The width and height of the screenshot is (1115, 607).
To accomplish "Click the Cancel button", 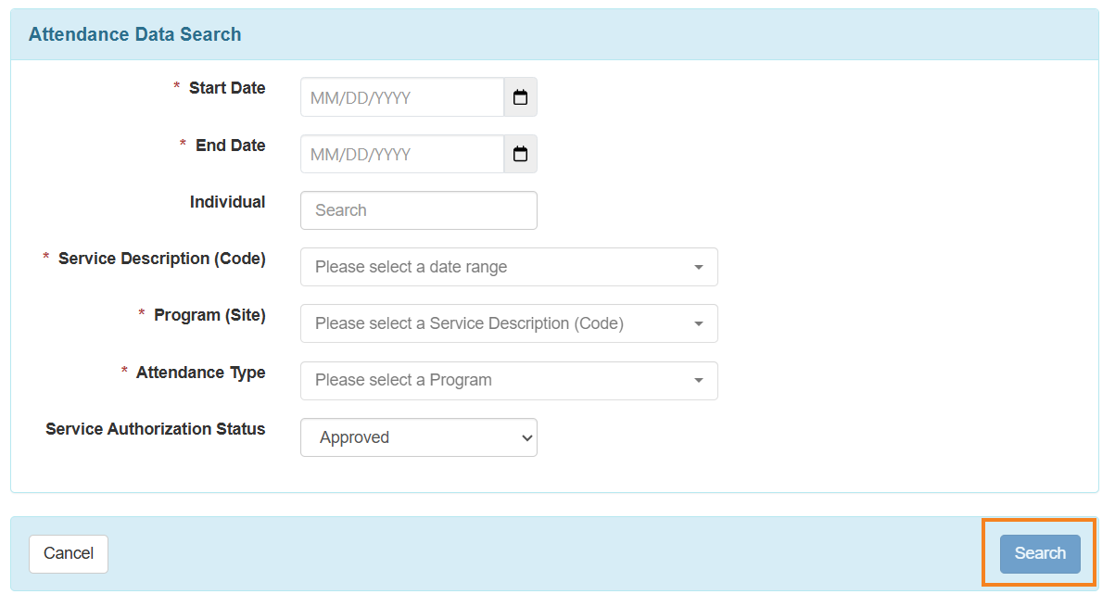I will (69, 553).
